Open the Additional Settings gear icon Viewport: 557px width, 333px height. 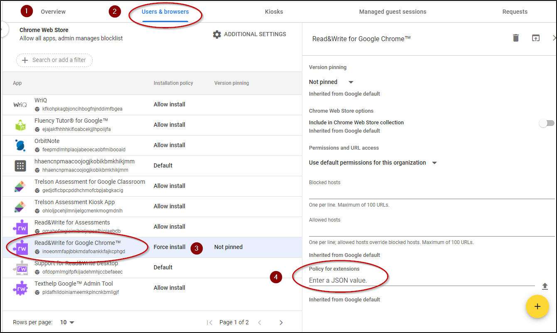[217, 35]
